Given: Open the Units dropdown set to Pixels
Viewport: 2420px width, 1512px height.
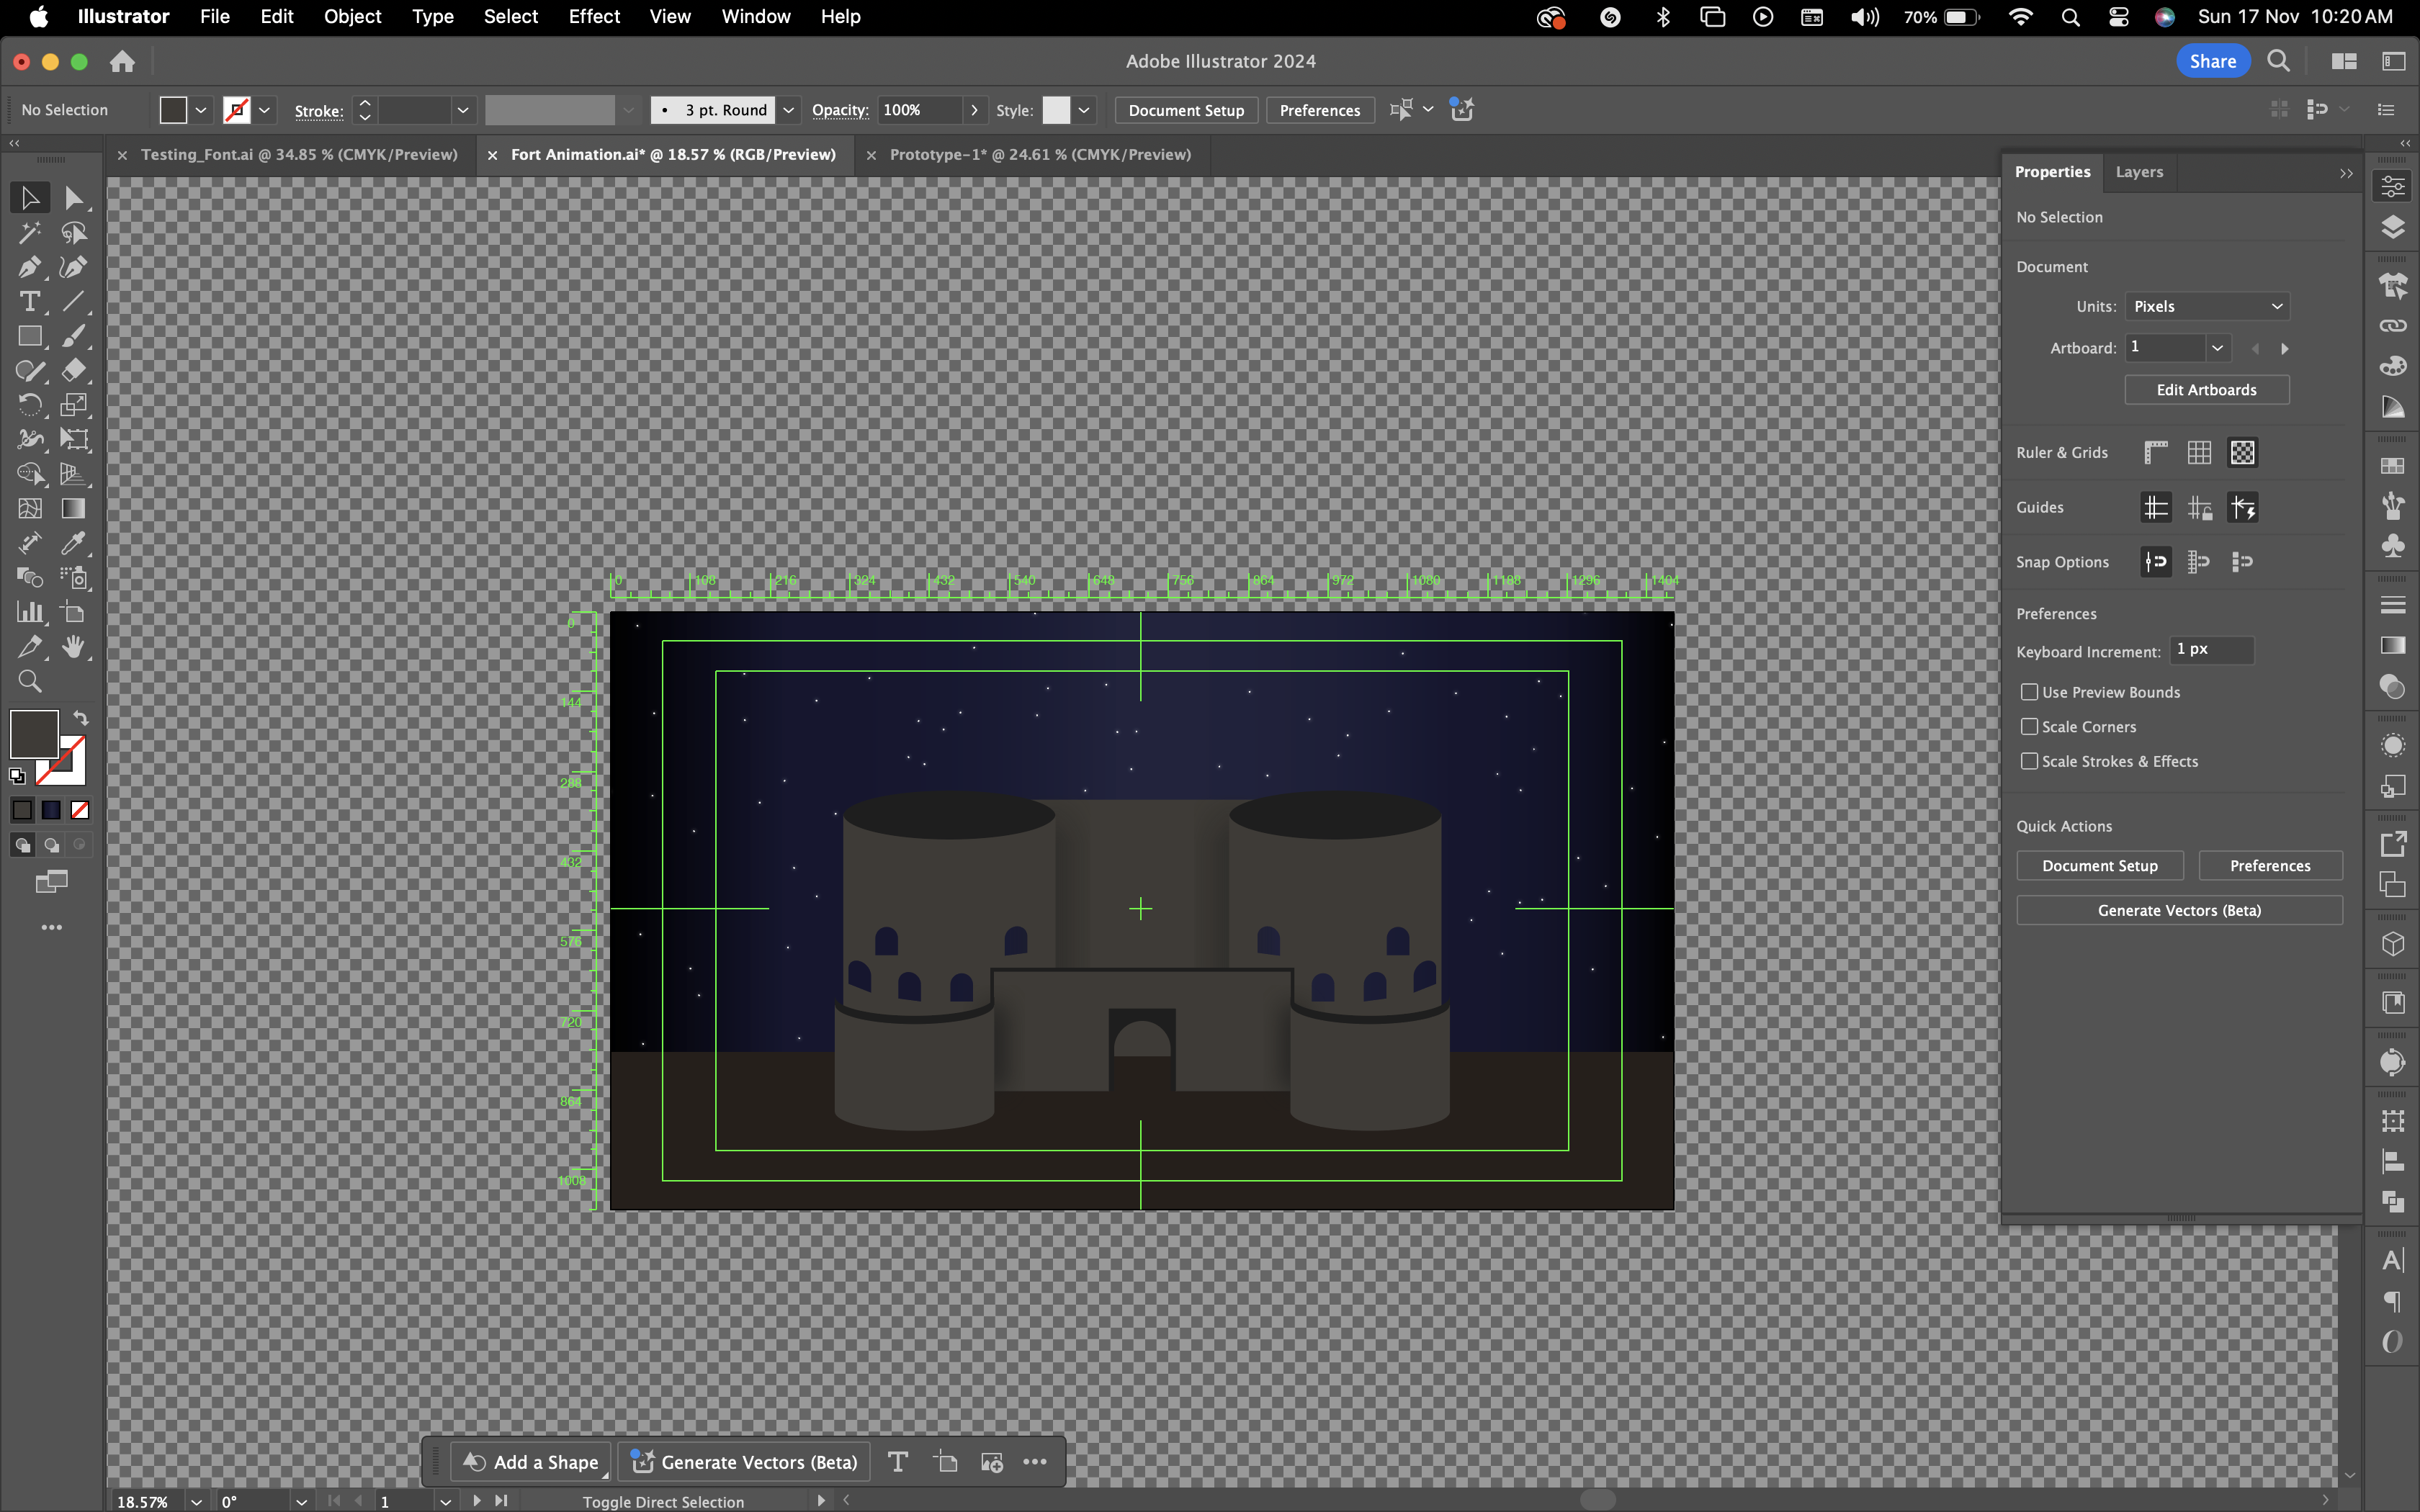Looking at the screenshot, I should tap(2206, 307).
